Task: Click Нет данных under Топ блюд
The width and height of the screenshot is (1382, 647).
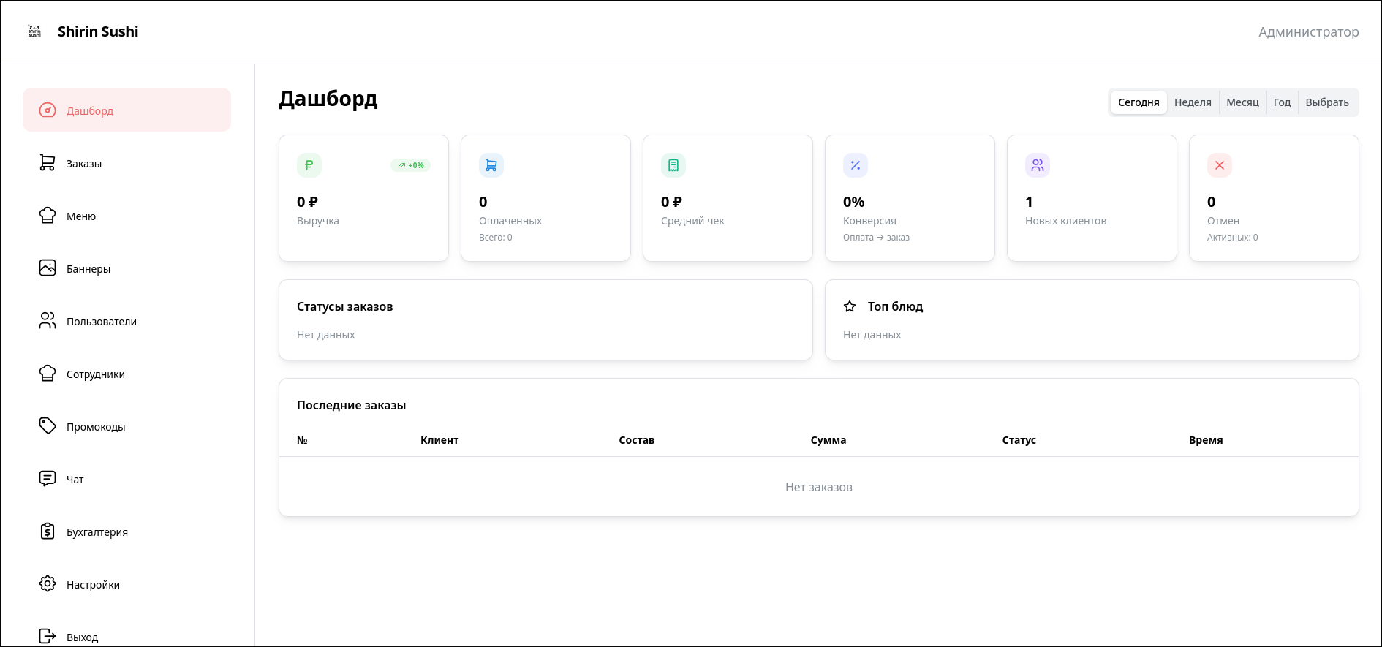Action: pos(872,335)
